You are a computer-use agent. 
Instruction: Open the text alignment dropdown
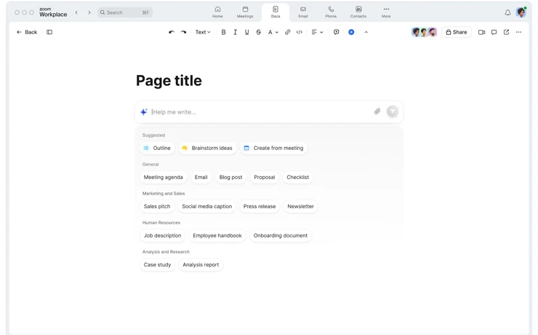click(x=317, y=32)
